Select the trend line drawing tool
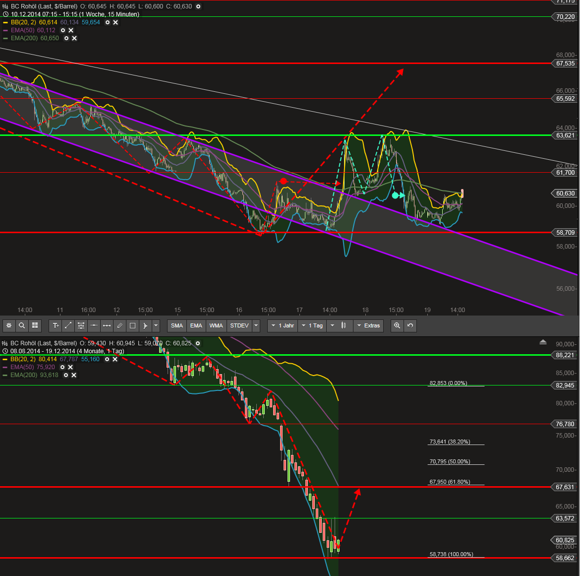Image resolution: width=581 pixels, height=576 pixels. pyautogui.click(x=68, y=325)
